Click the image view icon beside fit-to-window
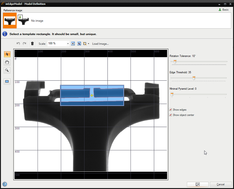 pyautogui.click(x=79, y=44)
